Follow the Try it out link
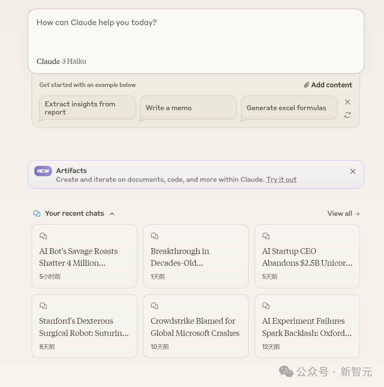The image size is (384, 387). [x=281, y=180]
